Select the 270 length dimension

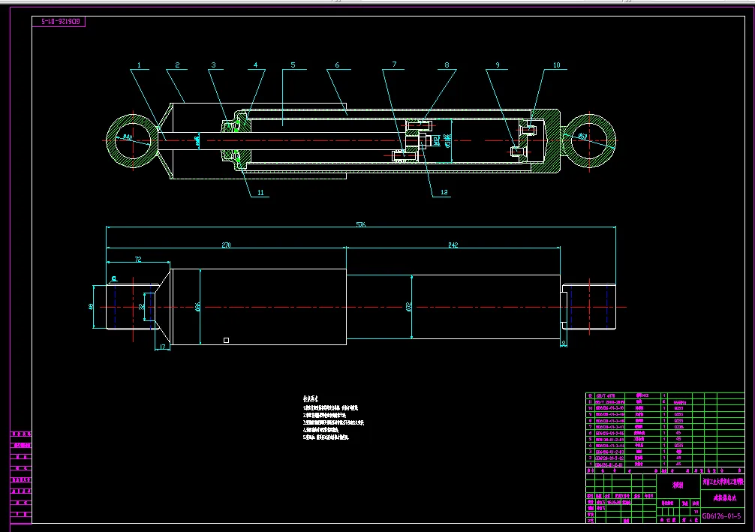(x=226, y=245)
